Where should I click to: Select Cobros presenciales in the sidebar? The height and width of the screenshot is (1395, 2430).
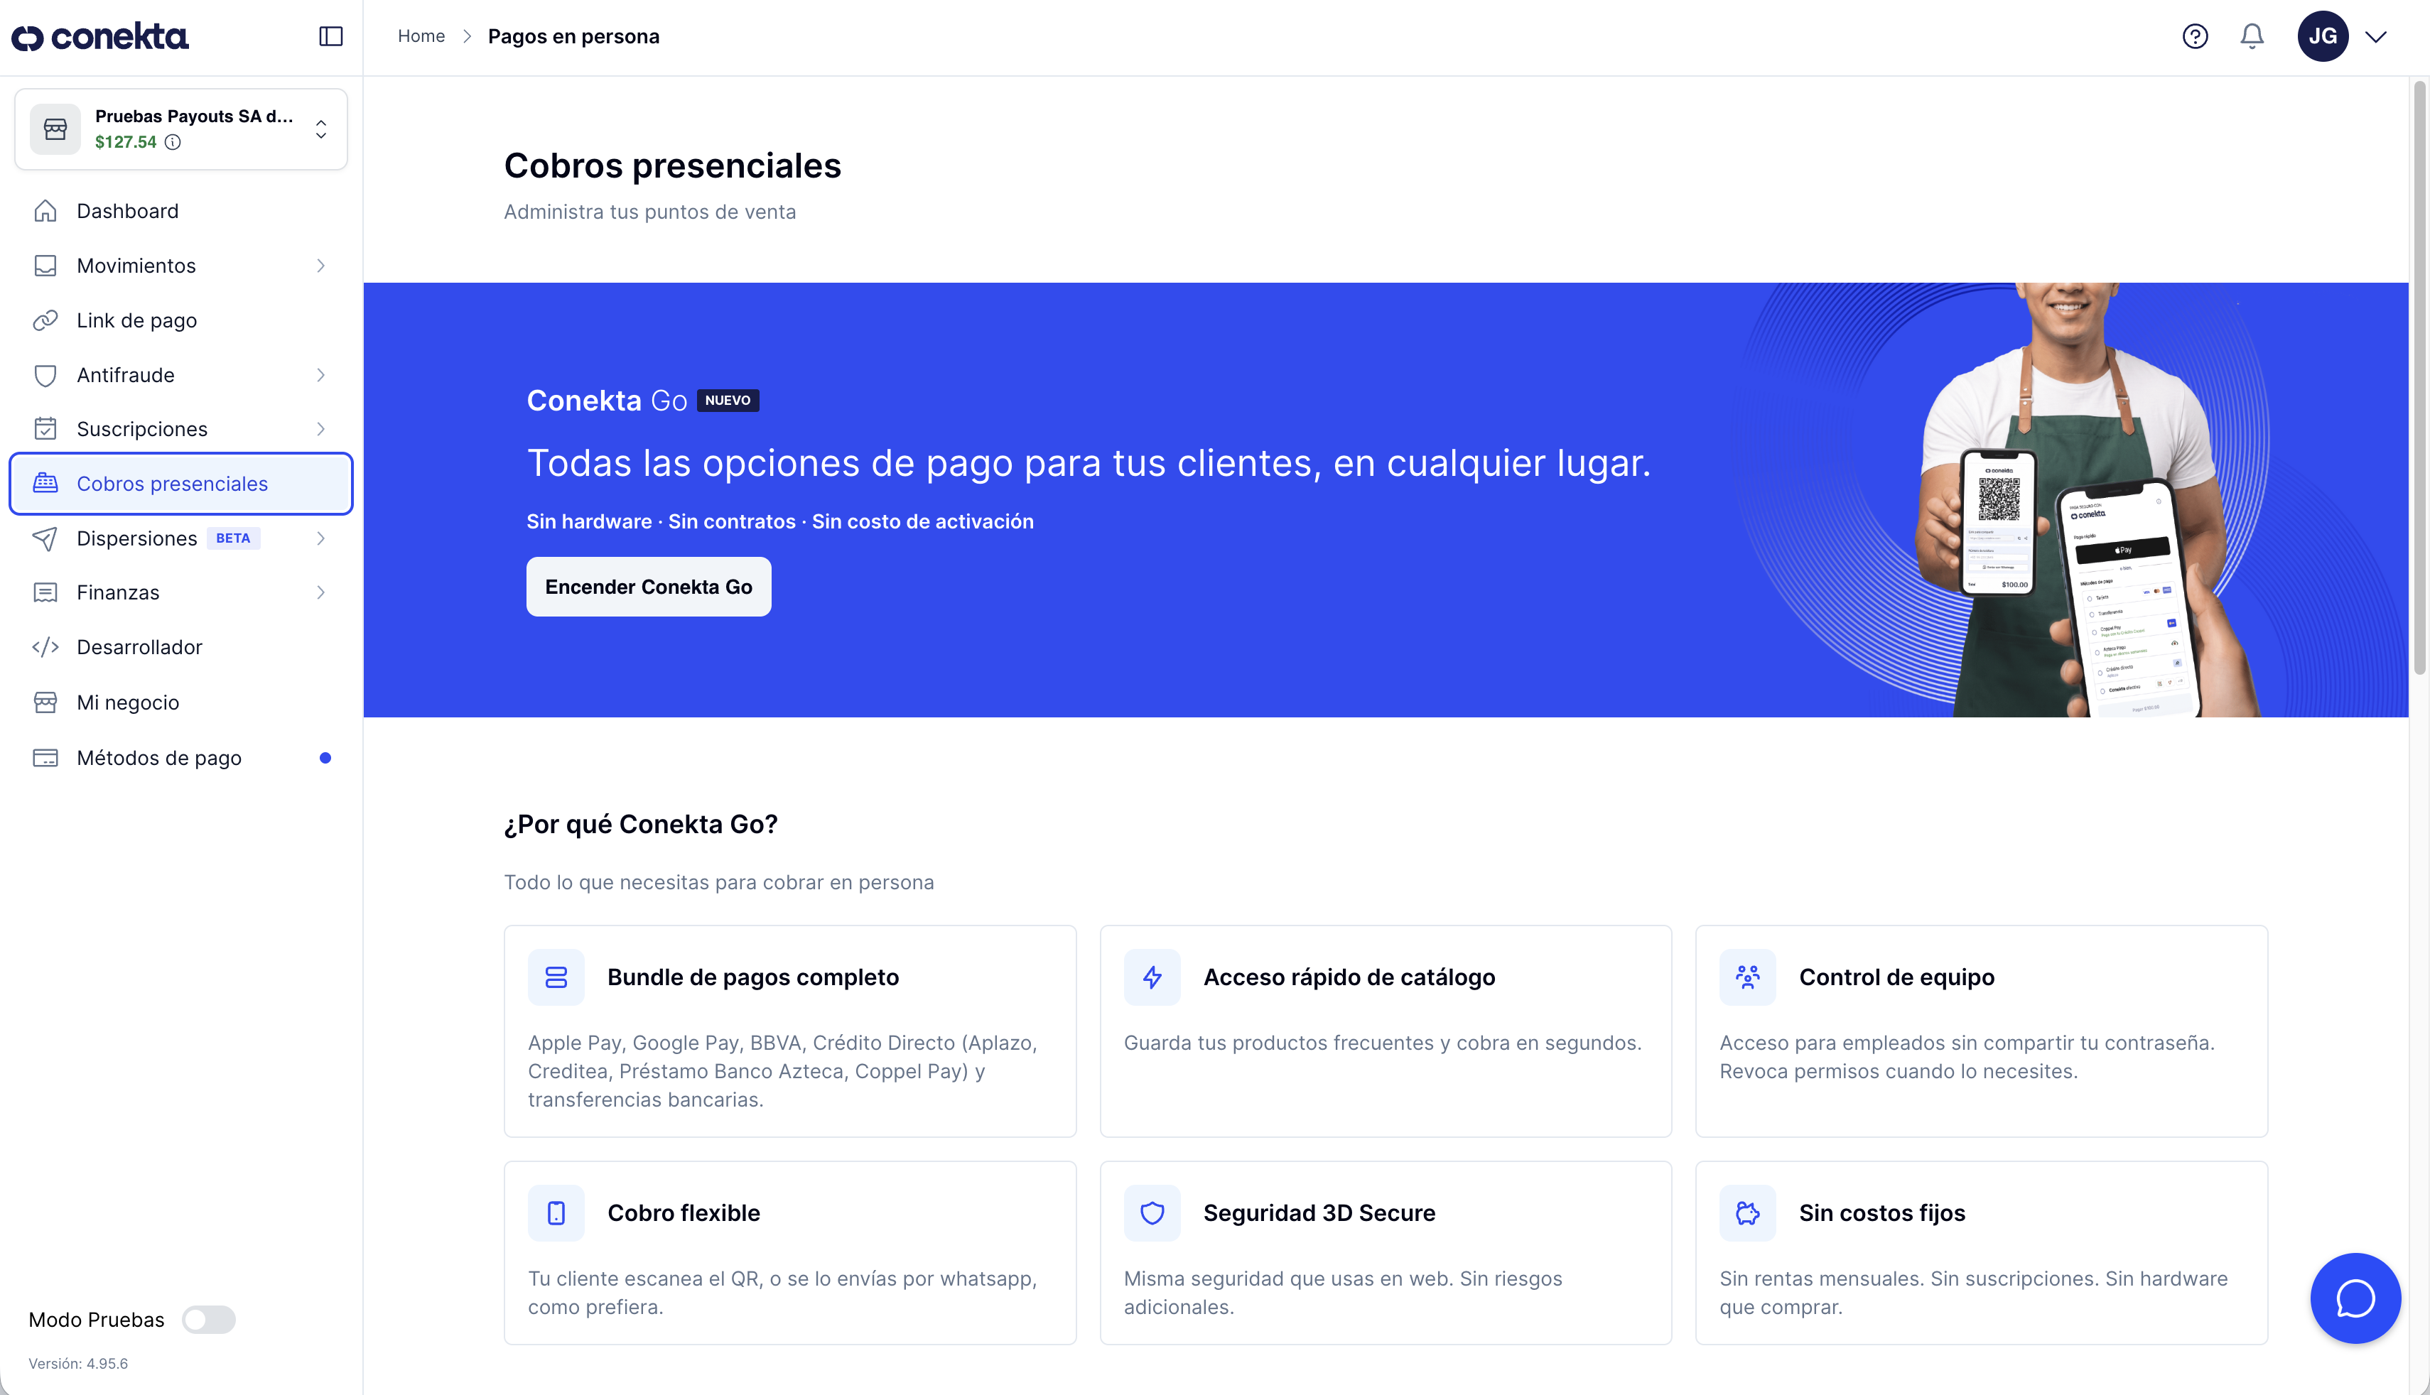click(181, 484)
